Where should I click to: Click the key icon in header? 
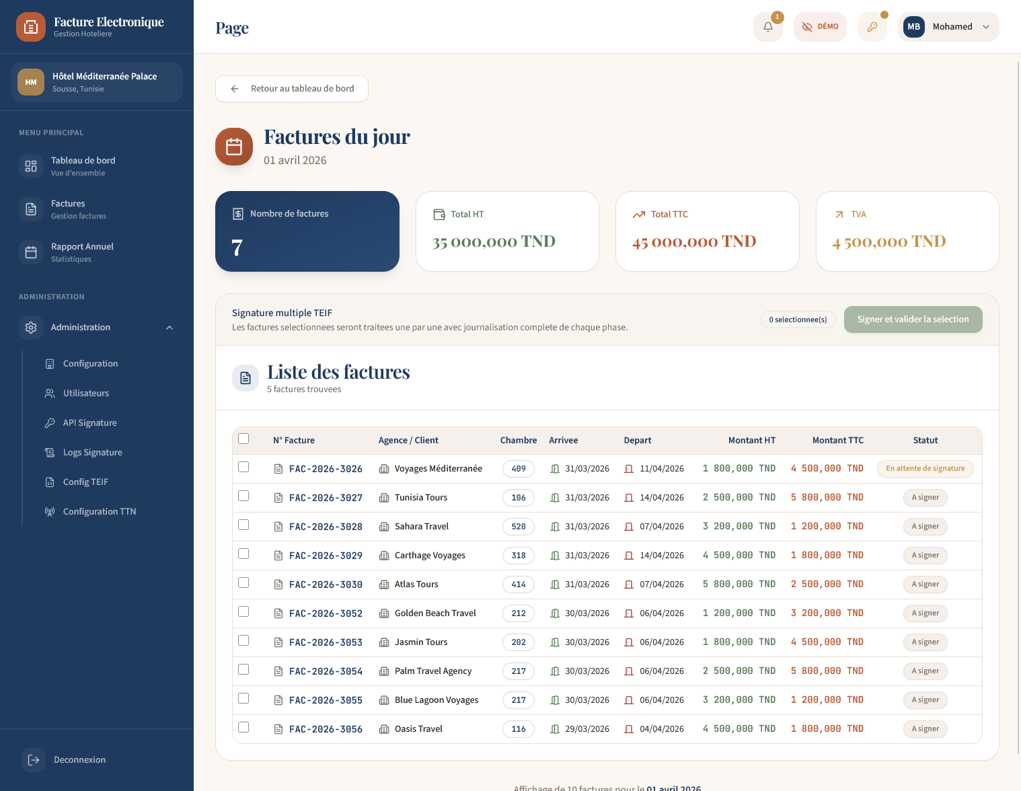point(872,27)
